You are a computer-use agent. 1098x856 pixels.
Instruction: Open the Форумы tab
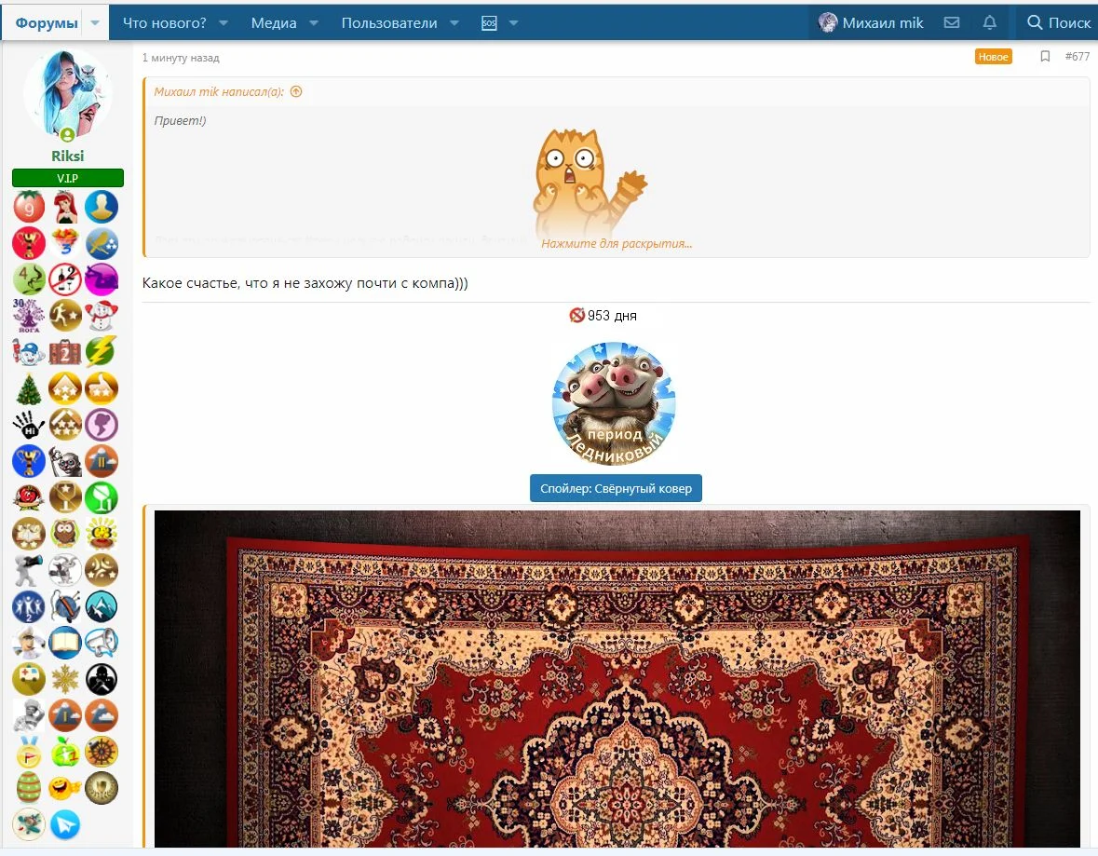tap(47, 23)
